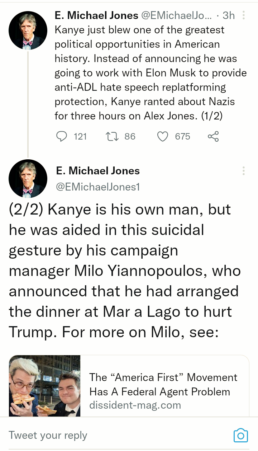Open the share icon on first tweet
This screenshot has height=451, width=258.
pyautogui.click(x=213, y=136)
